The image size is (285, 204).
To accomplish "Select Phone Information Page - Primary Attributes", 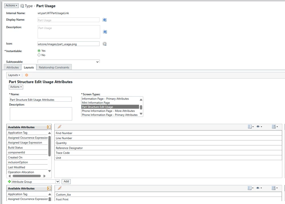I will [110, 115].
